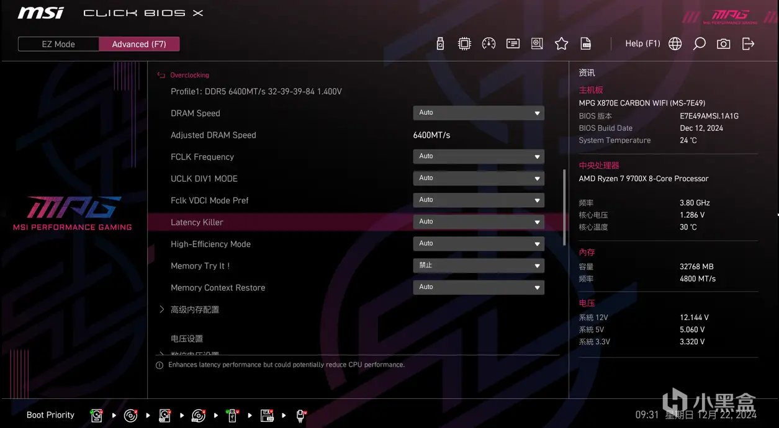
Task: Click the 3.80 GHz frequency value
Action: [x=695, y=203]
